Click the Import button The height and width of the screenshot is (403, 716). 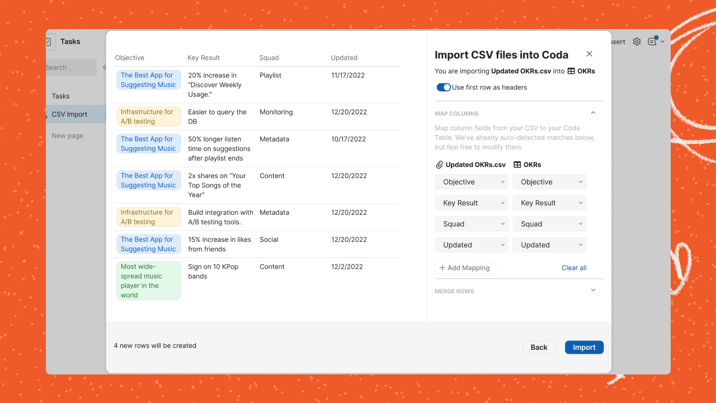tap(584, 348)
